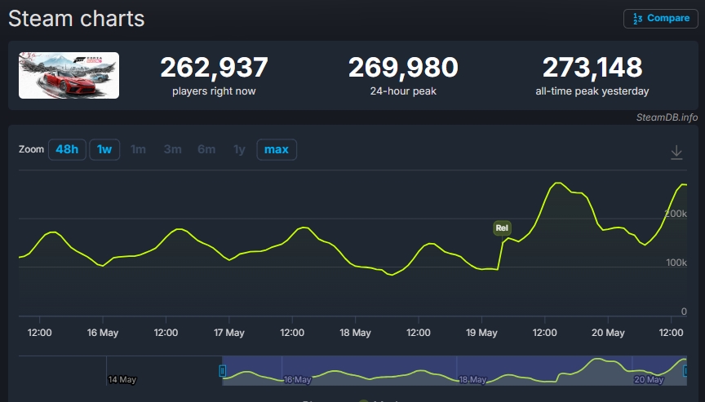Click the 269,980 24-hour peak figure
The width and height of the screenshot is (705, 402).
[x=403, y=68]
